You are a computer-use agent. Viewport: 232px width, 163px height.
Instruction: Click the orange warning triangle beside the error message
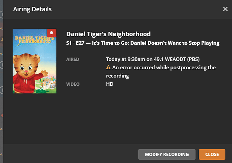[x=108, y=68]
